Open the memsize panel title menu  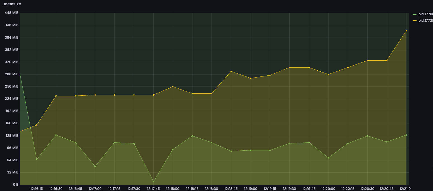[12, 4]
